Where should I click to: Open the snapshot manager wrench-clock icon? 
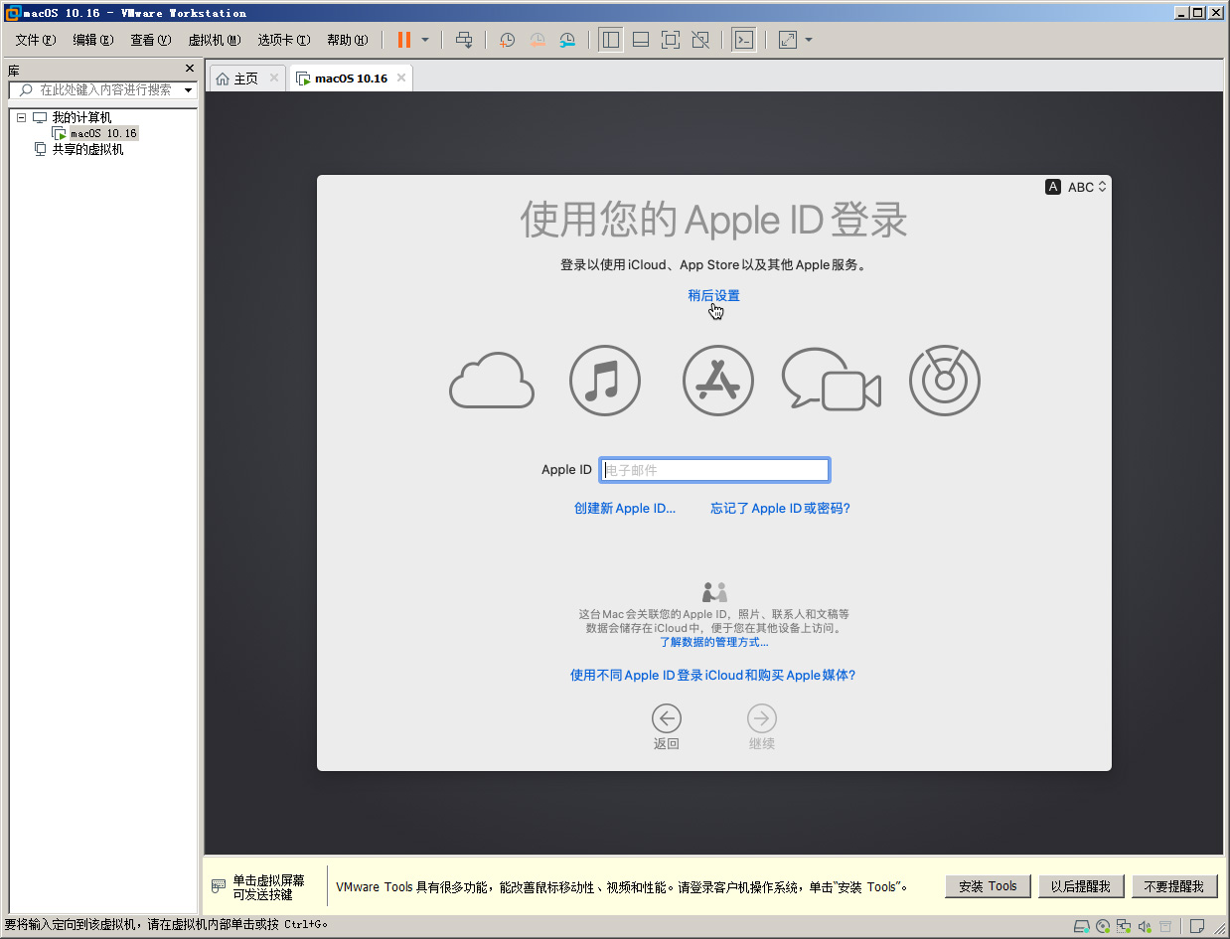tap(567, 40)
